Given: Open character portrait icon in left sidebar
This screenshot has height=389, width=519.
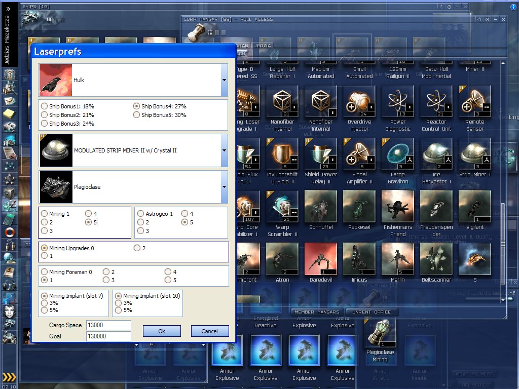Looking at the screenshot, I should (x=9, y=311).
